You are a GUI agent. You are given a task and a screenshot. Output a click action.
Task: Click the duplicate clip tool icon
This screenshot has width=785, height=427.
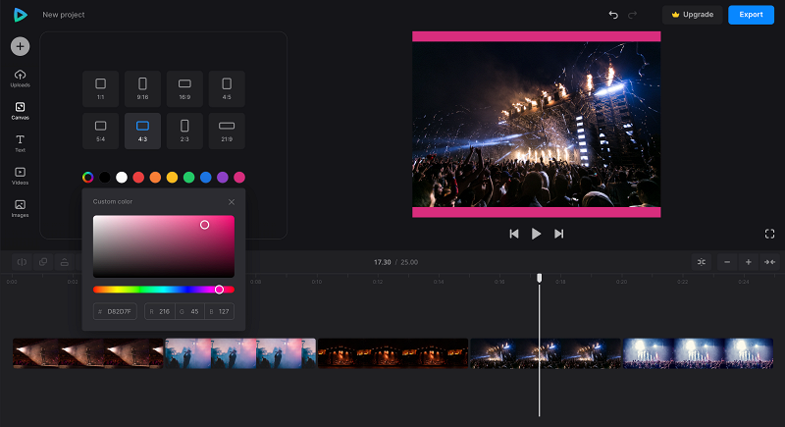[43, 262]
